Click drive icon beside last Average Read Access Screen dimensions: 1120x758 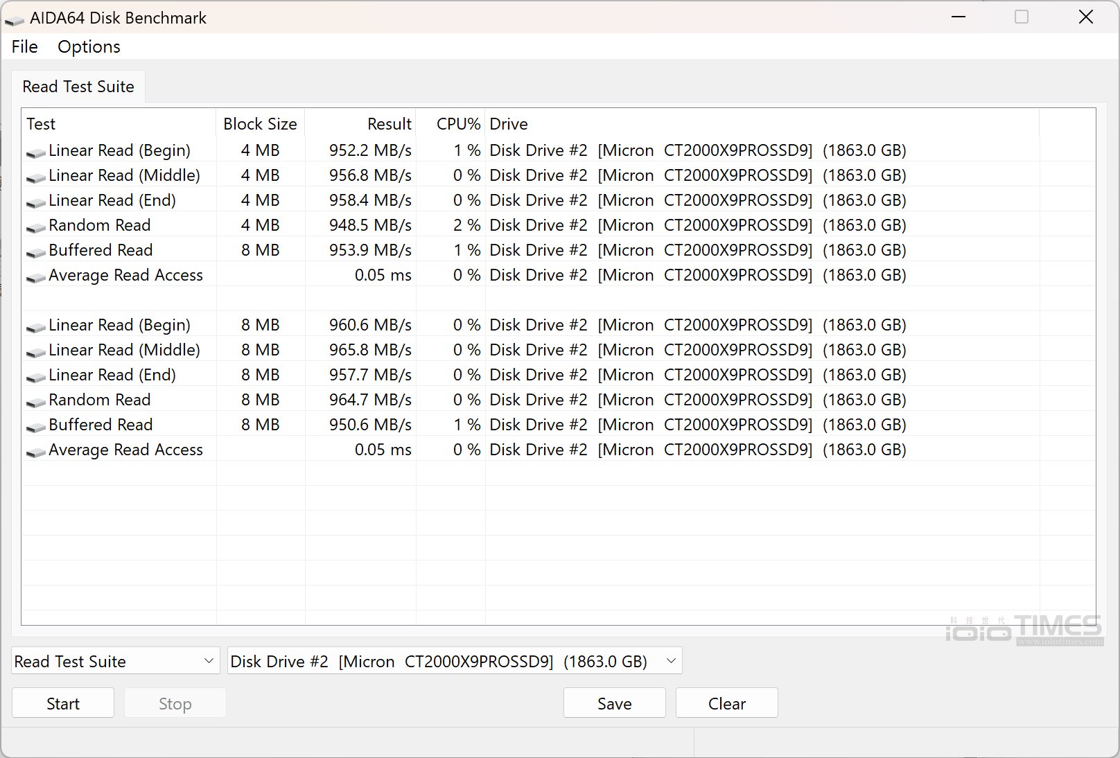[36, 452]
